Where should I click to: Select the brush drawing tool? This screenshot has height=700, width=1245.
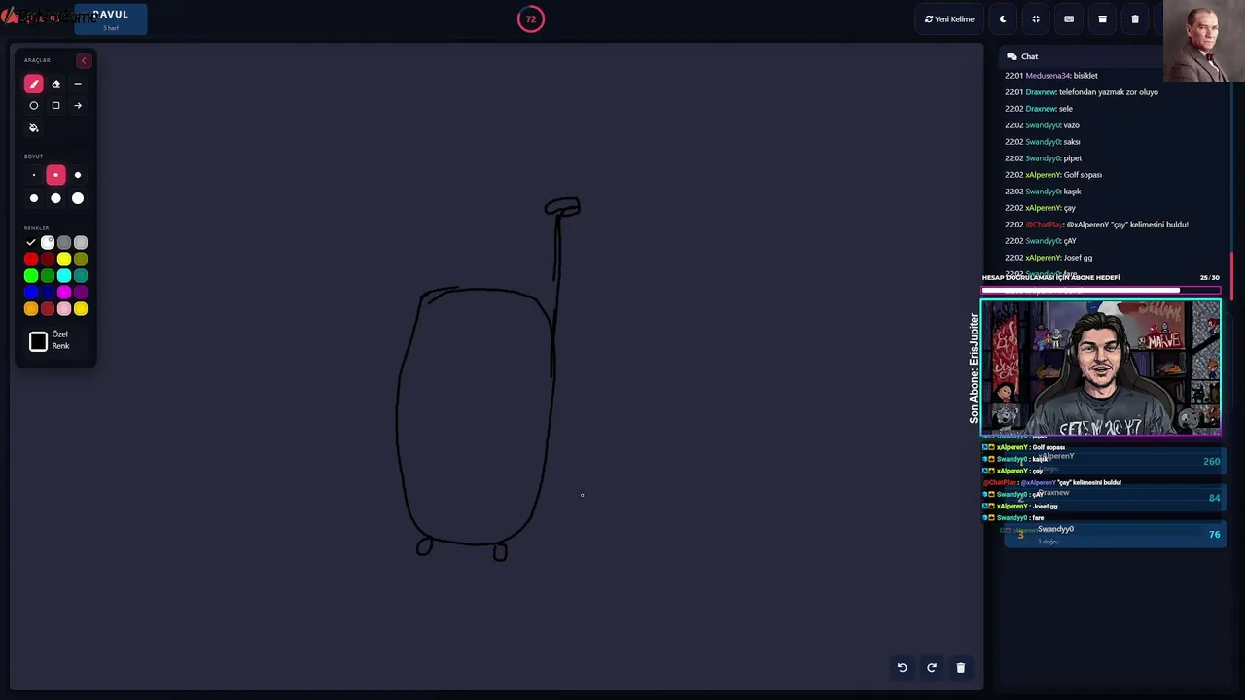click(x=33, y=84)
